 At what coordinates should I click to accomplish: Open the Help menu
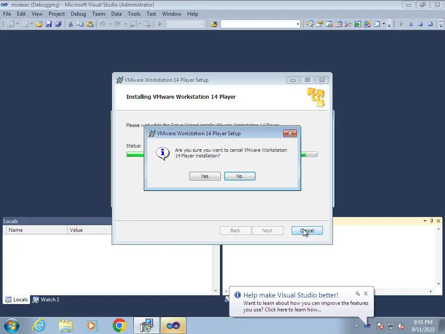(x=193, y=13)
